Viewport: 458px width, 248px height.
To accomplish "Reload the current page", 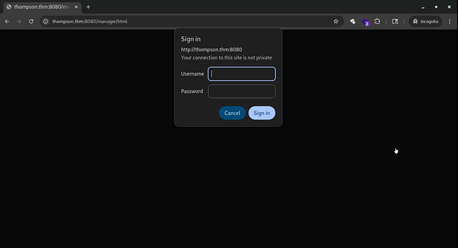I will click(31, 22).
